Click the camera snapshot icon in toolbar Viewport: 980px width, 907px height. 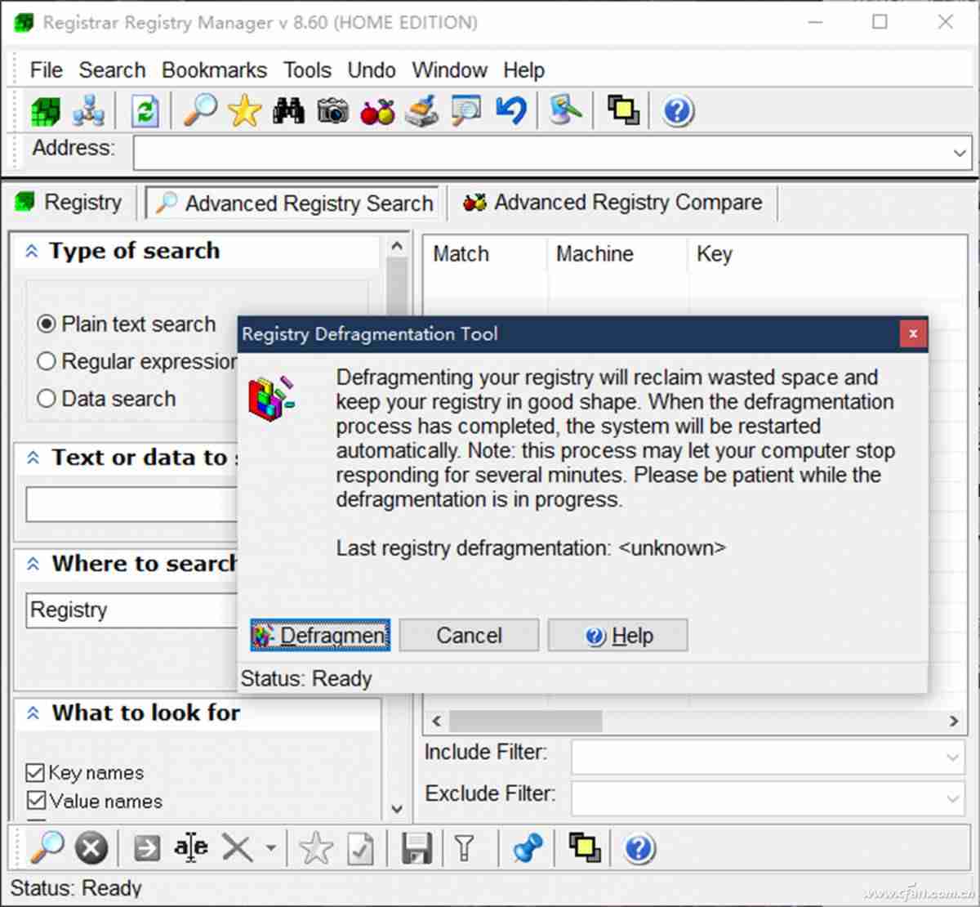(x=333, y=111)
